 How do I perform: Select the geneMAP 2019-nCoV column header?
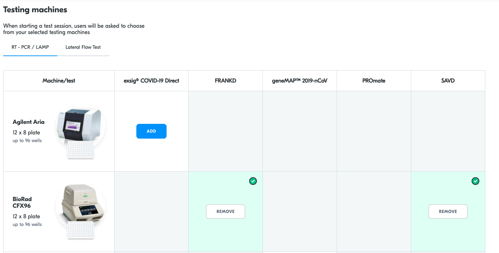[299, 81]
